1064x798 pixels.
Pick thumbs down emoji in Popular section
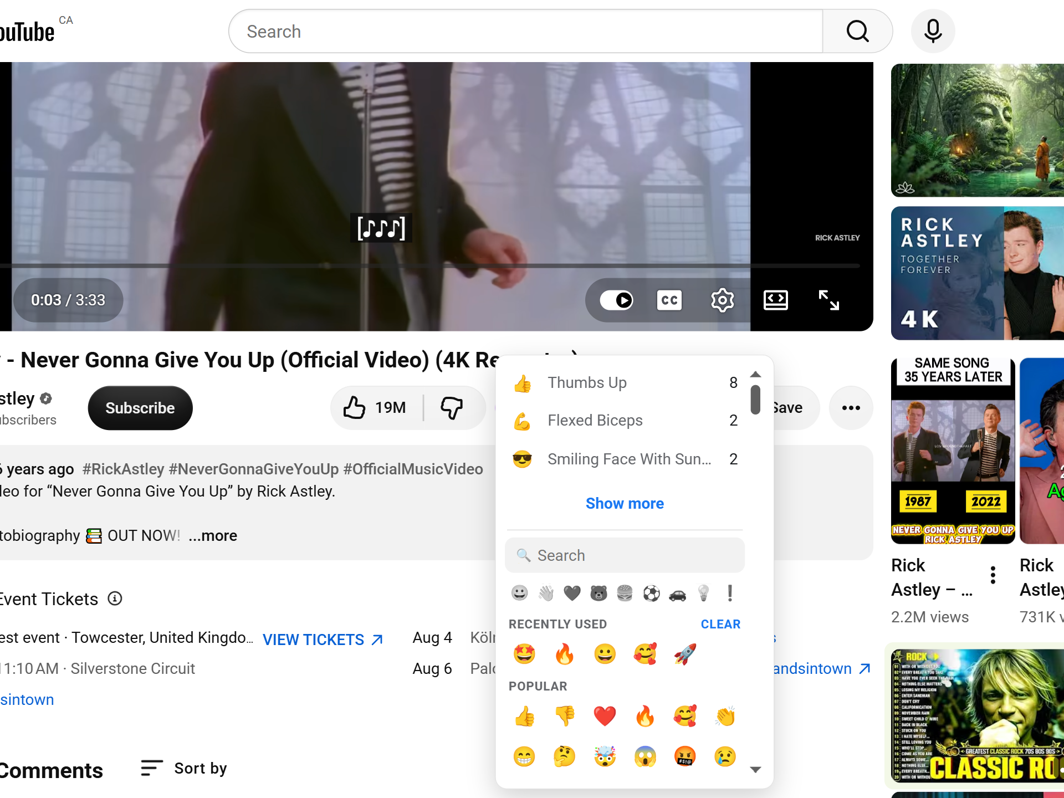(564, 716)
